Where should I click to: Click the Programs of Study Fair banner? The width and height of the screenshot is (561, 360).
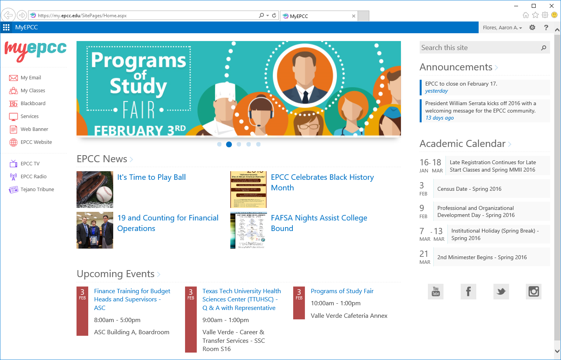coord(239,88)
